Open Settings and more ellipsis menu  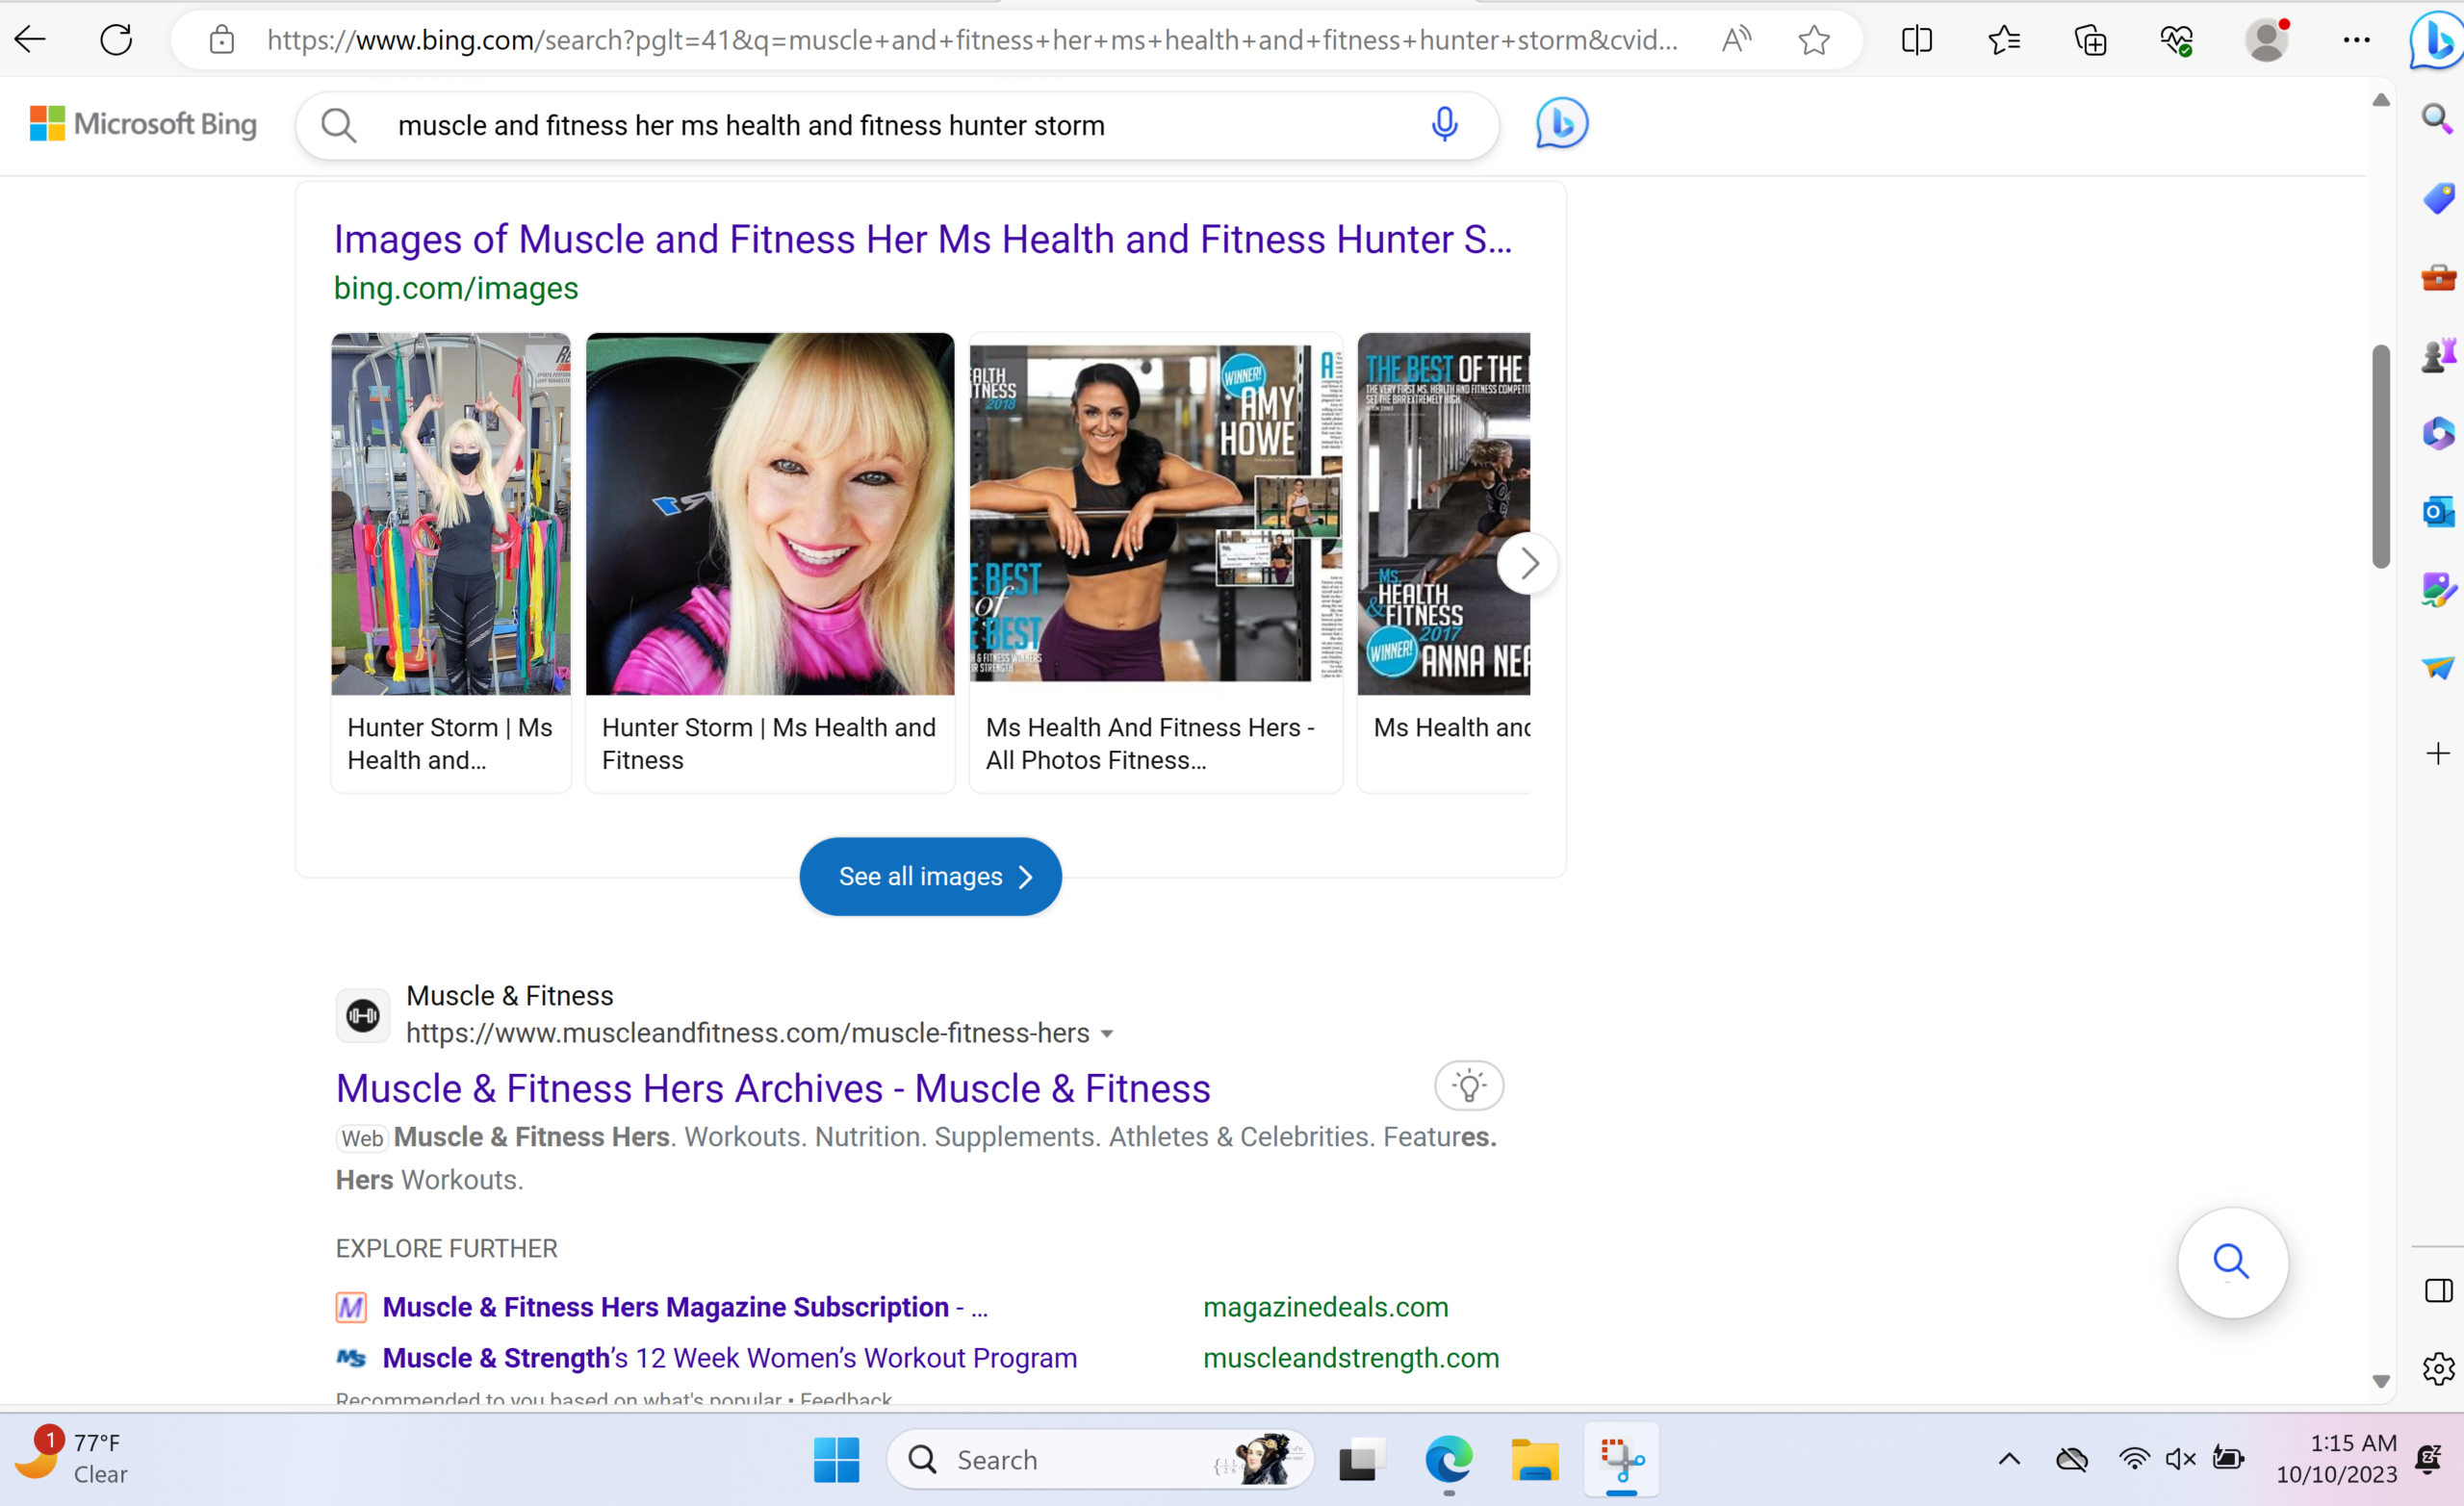[x=2356, y=40]
